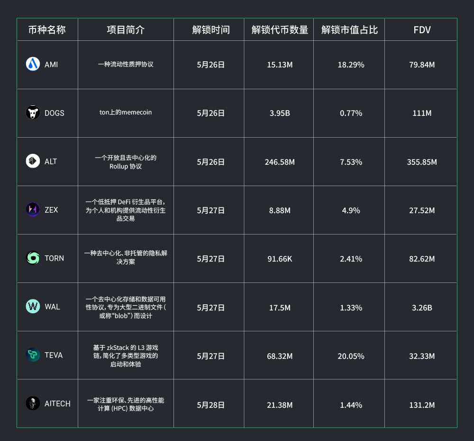Click AITECH's 5月28日 unlock date
The height and width of the screenshot is (441, 474).
[211, 405]
